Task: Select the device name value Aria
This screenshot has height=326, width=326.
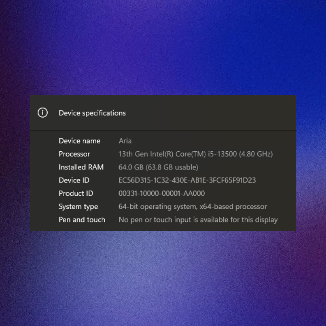Action: 125,141
